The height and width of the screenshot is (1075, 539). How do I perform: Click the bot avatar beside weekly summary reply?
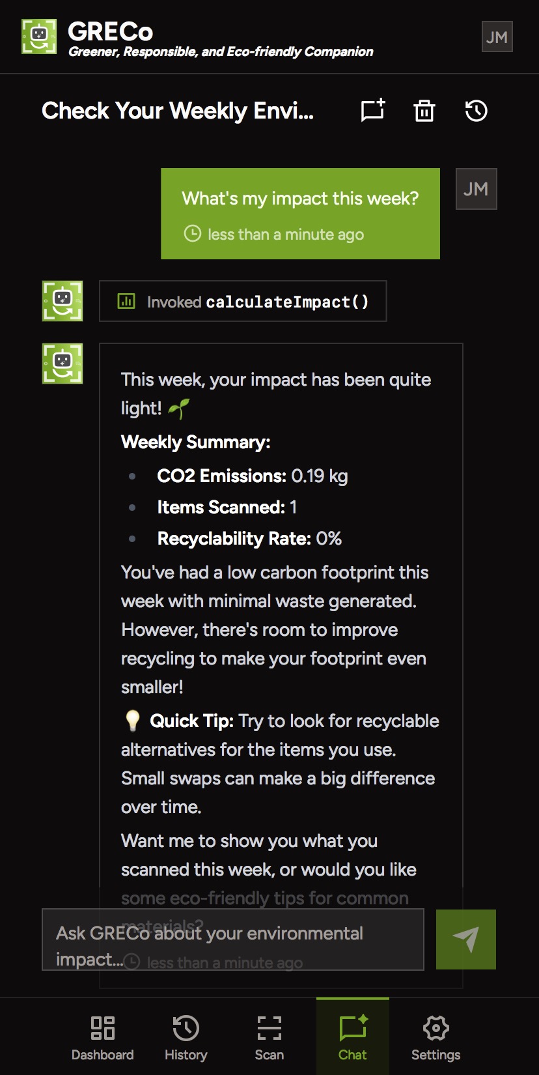pos(62,364)
